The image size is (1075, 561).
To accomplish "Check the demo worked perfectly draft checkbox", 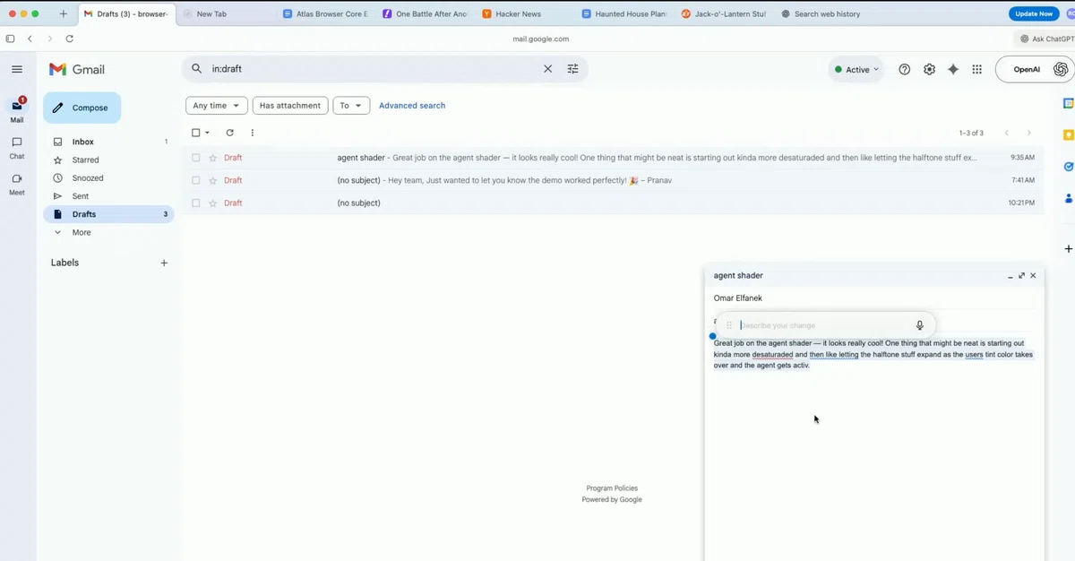I will [196, 180].
